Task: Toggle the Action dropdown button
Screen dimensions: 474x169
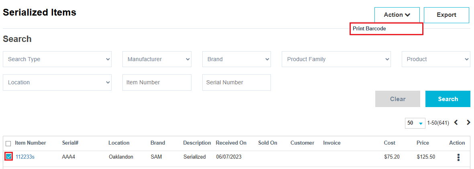Action: [397, 15]
